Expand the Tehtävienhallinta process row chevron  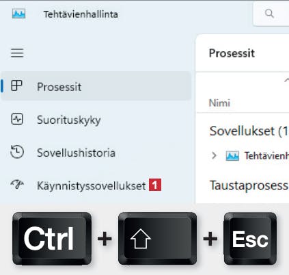pos(214,155)
